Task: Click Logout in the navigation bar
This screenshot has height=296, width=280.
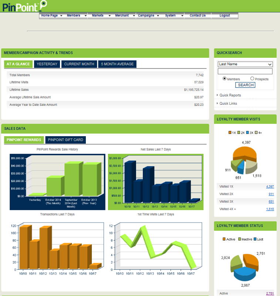Action: point(225,16)
